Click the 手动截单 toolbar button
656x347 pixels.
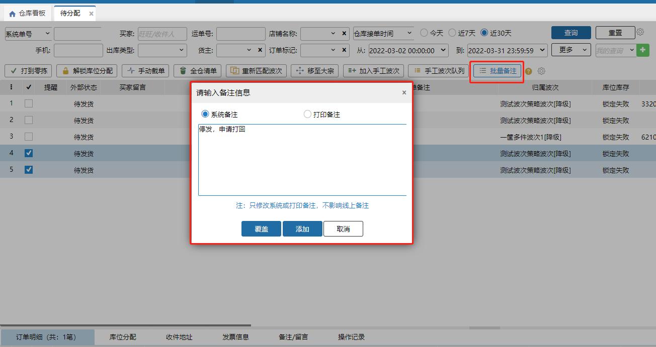[x=145, y=71]
